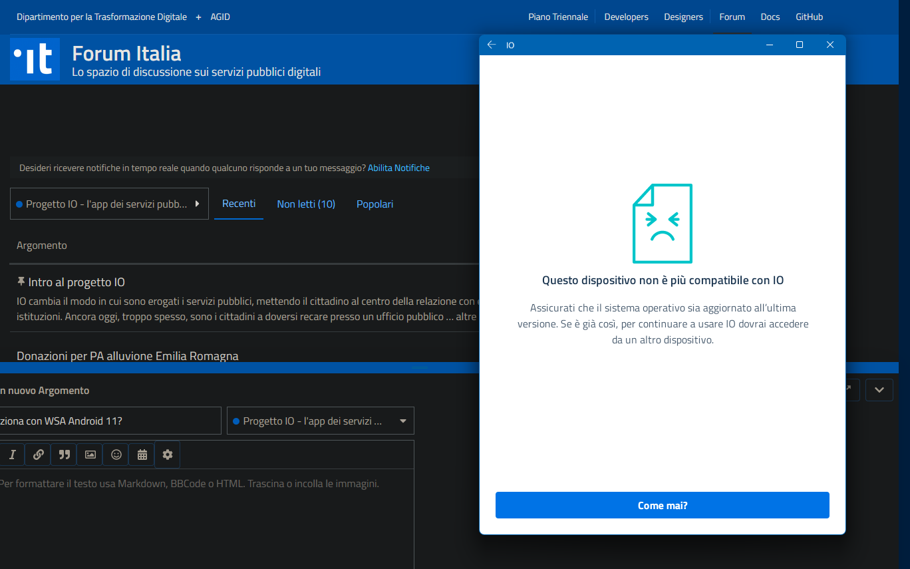Click the topic title field with WSA Android 11

tap(110, 421)
